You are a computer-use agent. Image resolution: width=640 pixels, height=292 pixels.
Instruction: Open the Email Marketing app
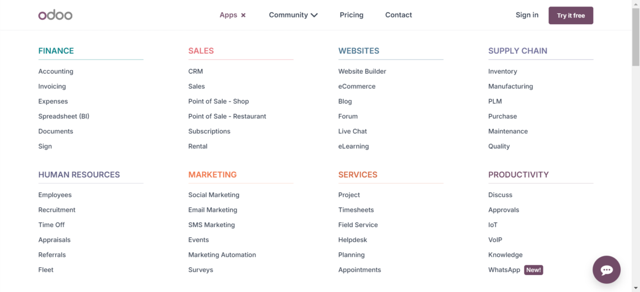point(212,210)
